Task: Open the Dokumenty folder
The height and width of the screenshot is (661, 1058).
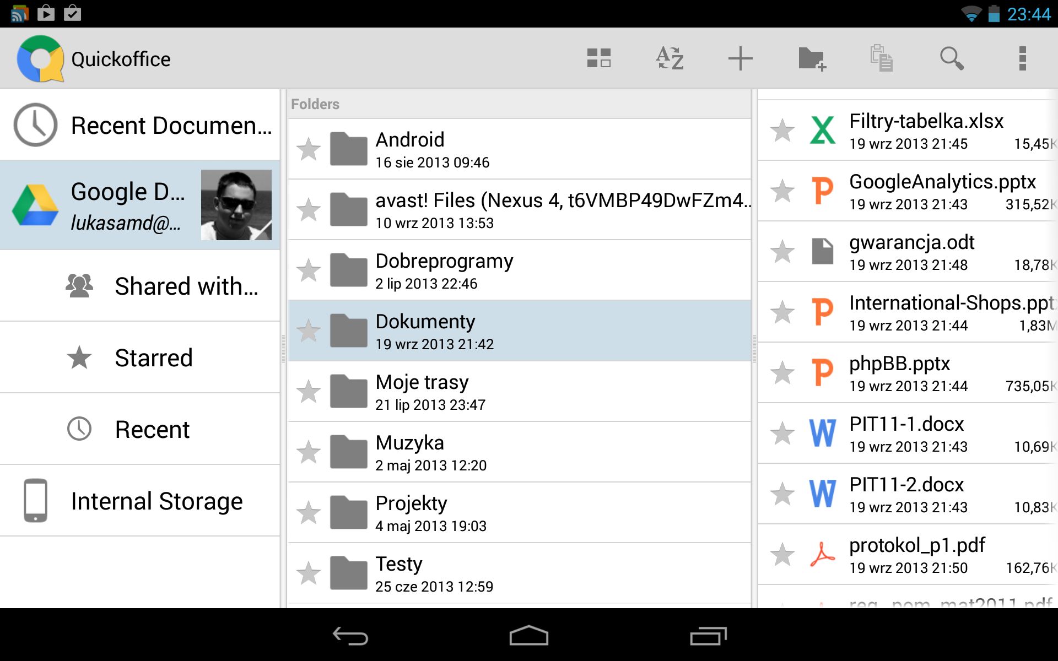Action: (x=520, y=331)
